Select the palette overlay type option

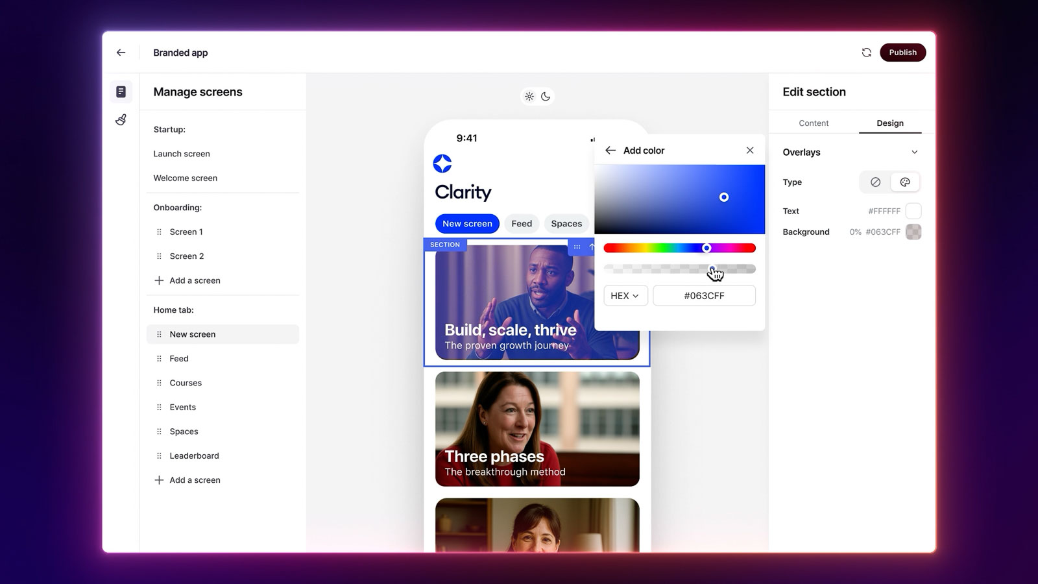(905, 182)
